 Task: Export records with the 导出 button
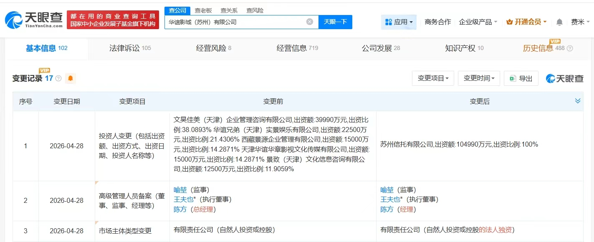(x=521, y=78)
